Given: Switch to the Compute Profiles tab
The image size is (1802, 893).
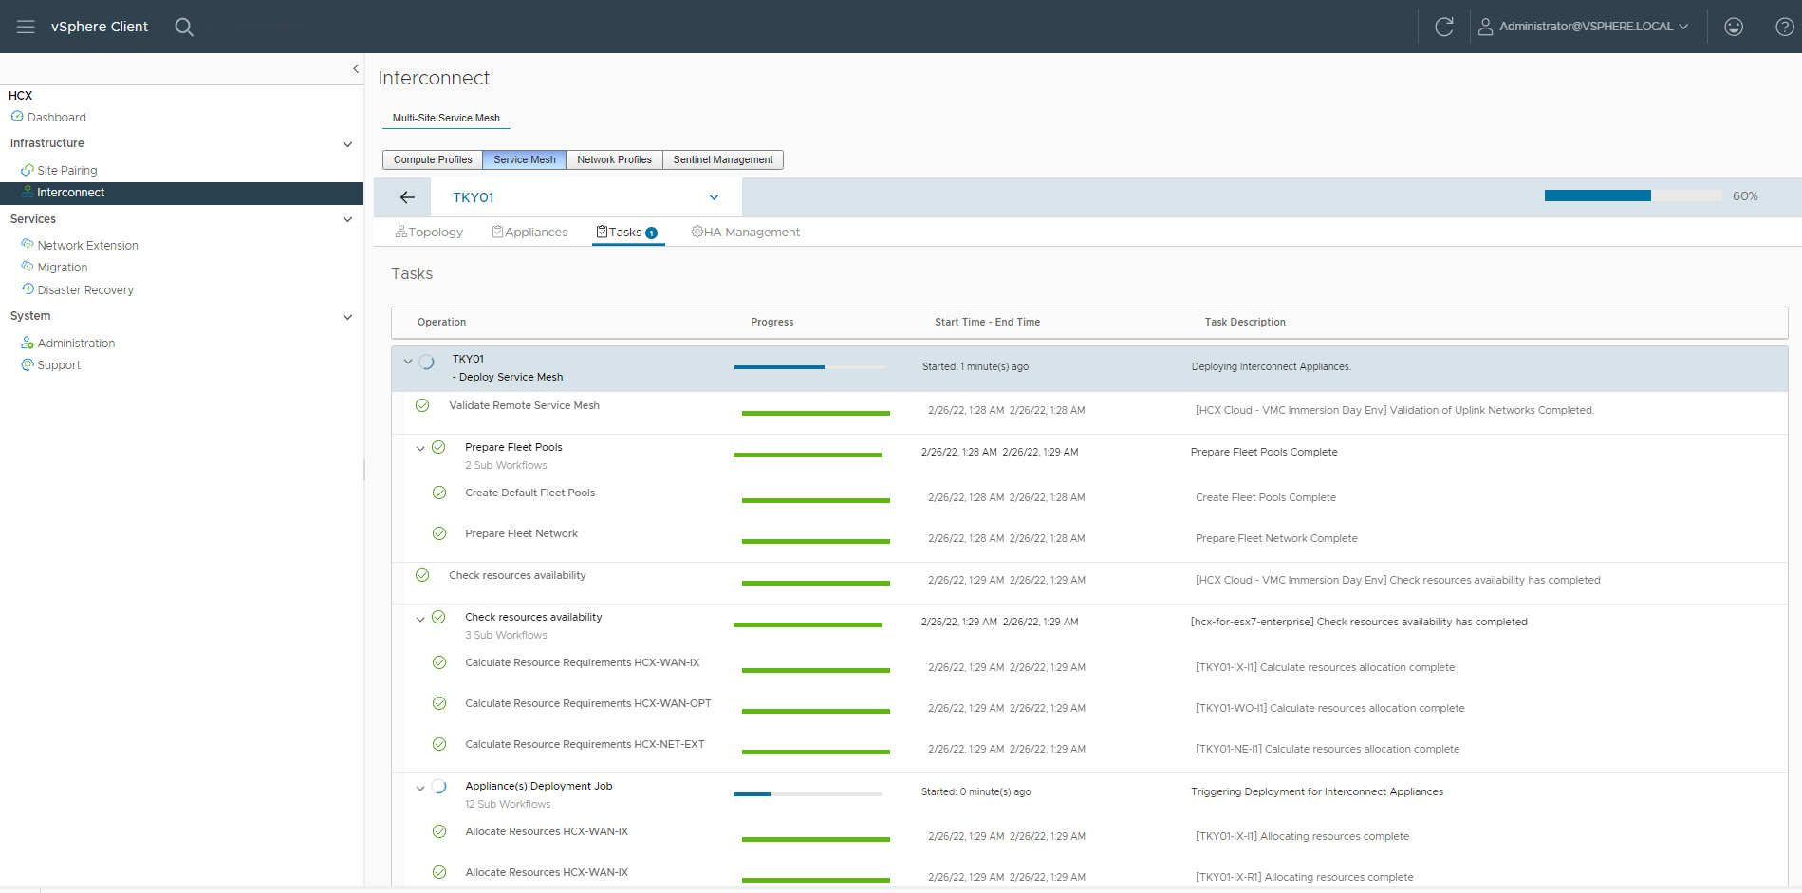Looking at the screenshot, I should coord(433,159).
